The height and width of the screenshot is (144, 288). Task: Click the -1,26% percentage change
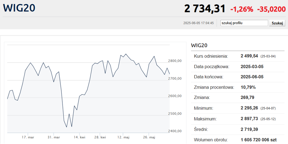click(x=242, y=9)
